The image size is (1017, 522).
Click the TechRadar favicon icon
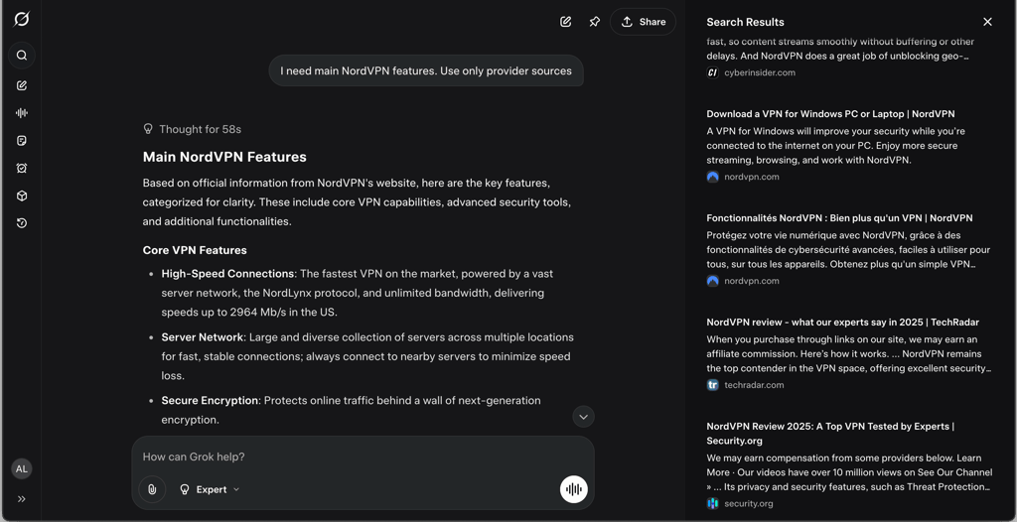712,384
